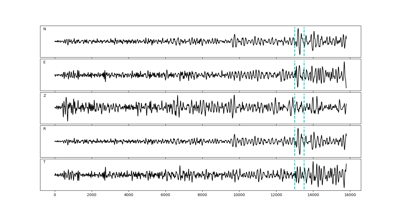Click the E channel label

(x=44, y=62)
